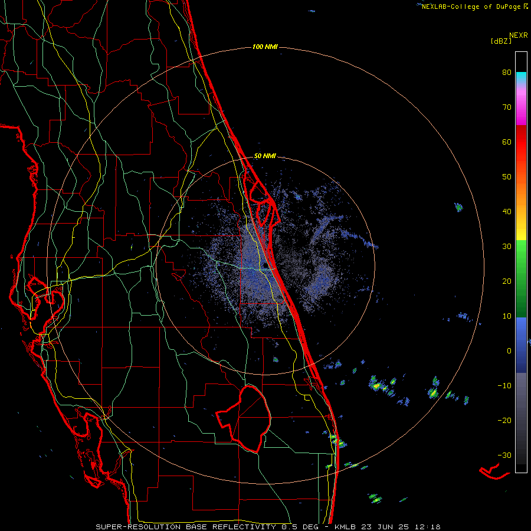Click the 40 value on the dBZ scale

click(507, 212)
